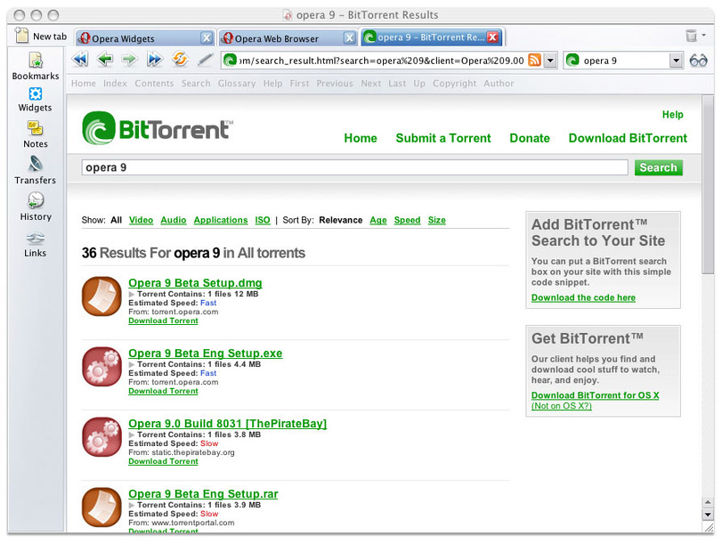Image resolution: width=722 pixels, height=552 pixels.
Task: Open the Notes panel
Action: click(36, 134)
